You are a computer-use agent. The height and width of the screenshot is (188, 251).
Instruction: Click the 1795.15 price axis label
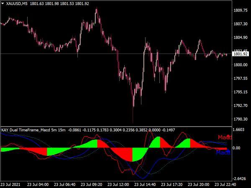point(241,92)
